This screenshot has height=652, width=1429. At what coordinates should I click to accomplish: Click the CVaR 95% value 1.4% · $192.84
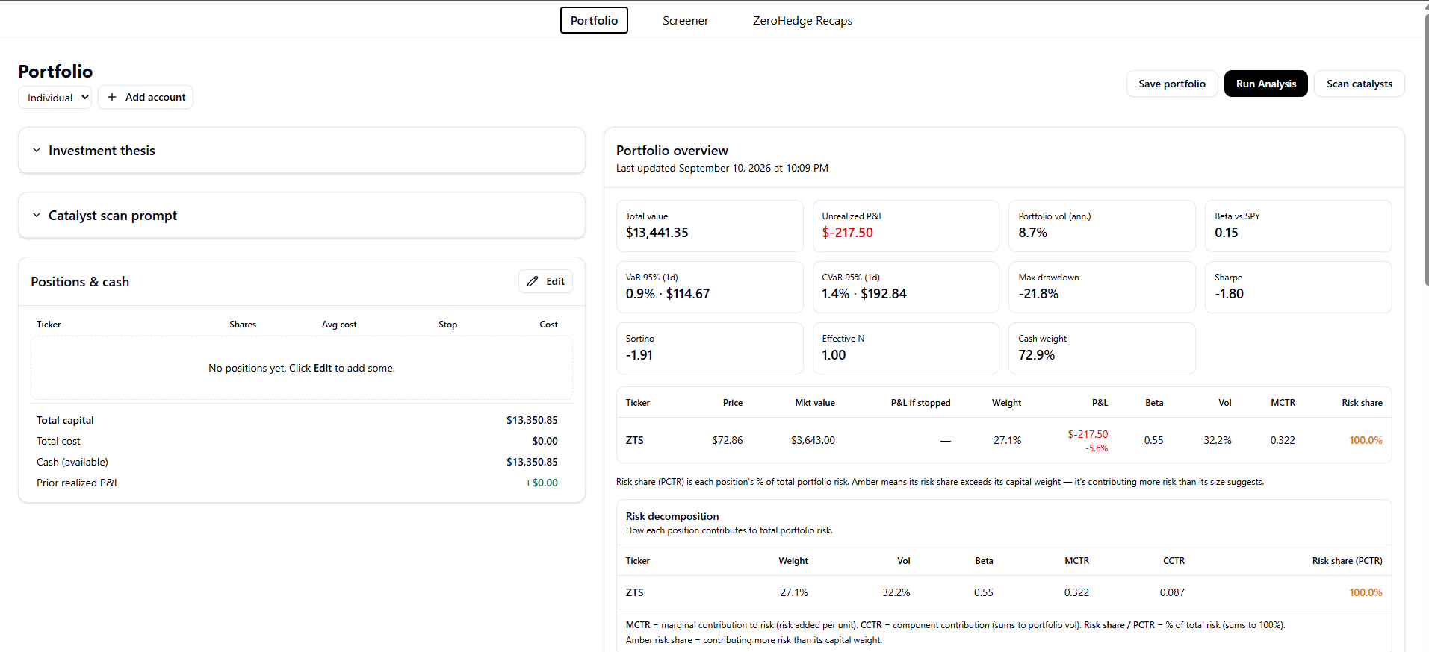click(864, 294)
